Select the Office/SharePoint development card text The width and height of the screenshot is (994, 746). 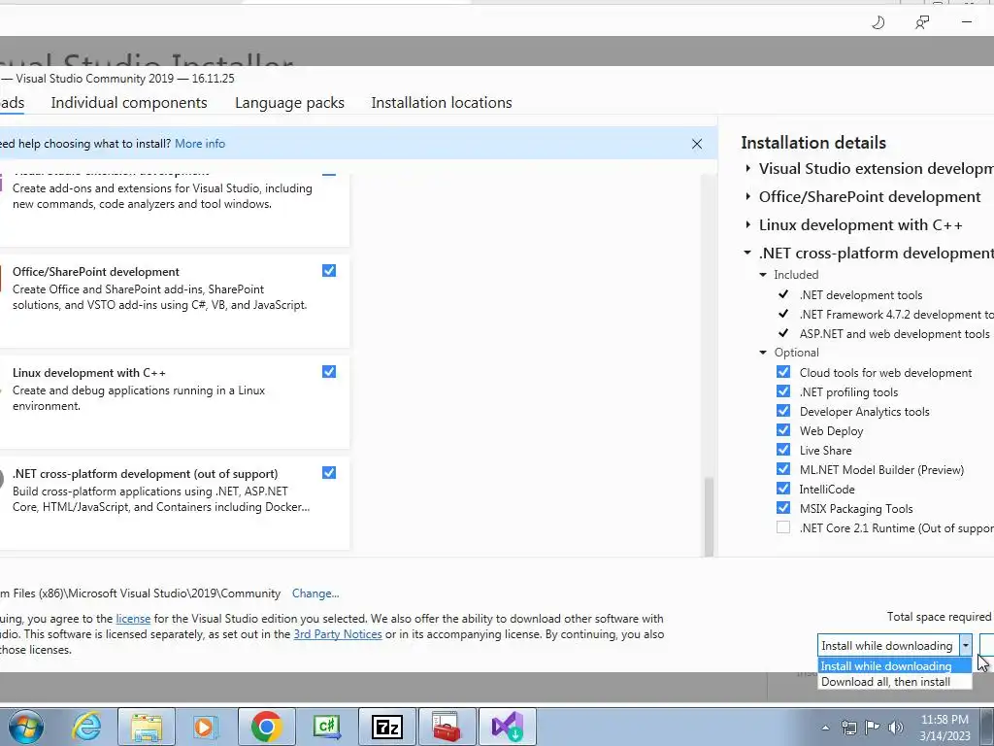(96, 272)
